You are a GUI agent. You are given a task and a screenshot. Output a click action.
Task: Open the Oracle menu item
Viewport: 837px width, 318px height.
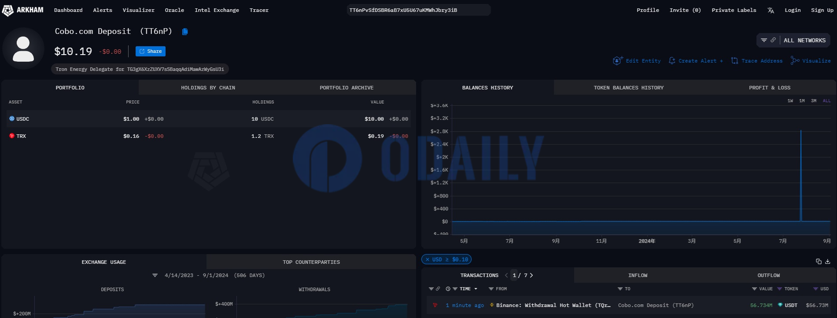174,10
